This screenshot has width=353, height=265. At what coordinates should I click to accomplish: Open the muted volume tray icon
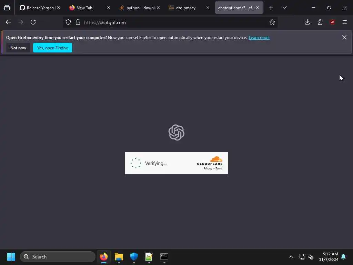point(311,257)
